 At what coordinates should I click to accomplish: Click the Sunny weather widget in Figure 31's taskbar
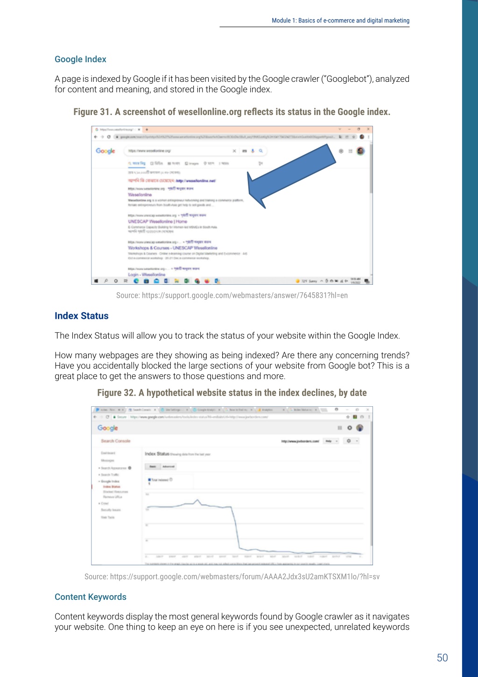307,281
